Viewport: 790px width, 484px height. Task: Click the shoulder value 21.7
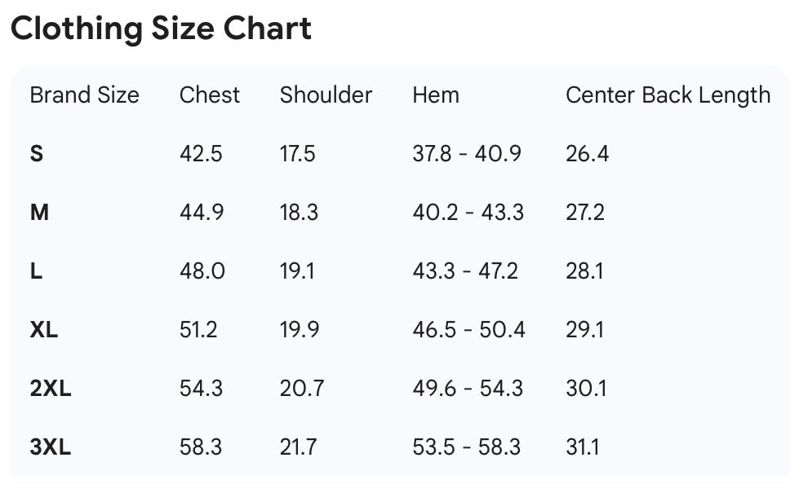coord(298,447)
